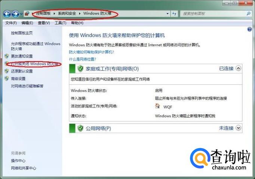Viewport: 255px width, 179px height.
Task: Click 还原默认设置 link
Action: click(x=22, y=71)
